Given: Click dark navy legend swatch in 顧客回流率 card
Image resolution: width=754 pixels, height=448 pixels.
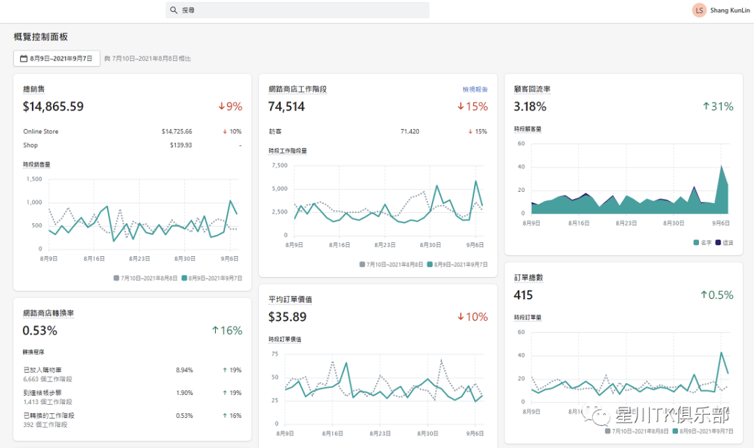Looking at the screenshot, I should [x=718, y=242].
